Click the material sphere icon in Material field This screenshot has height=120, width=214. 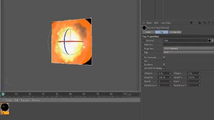tap(209, 41)
